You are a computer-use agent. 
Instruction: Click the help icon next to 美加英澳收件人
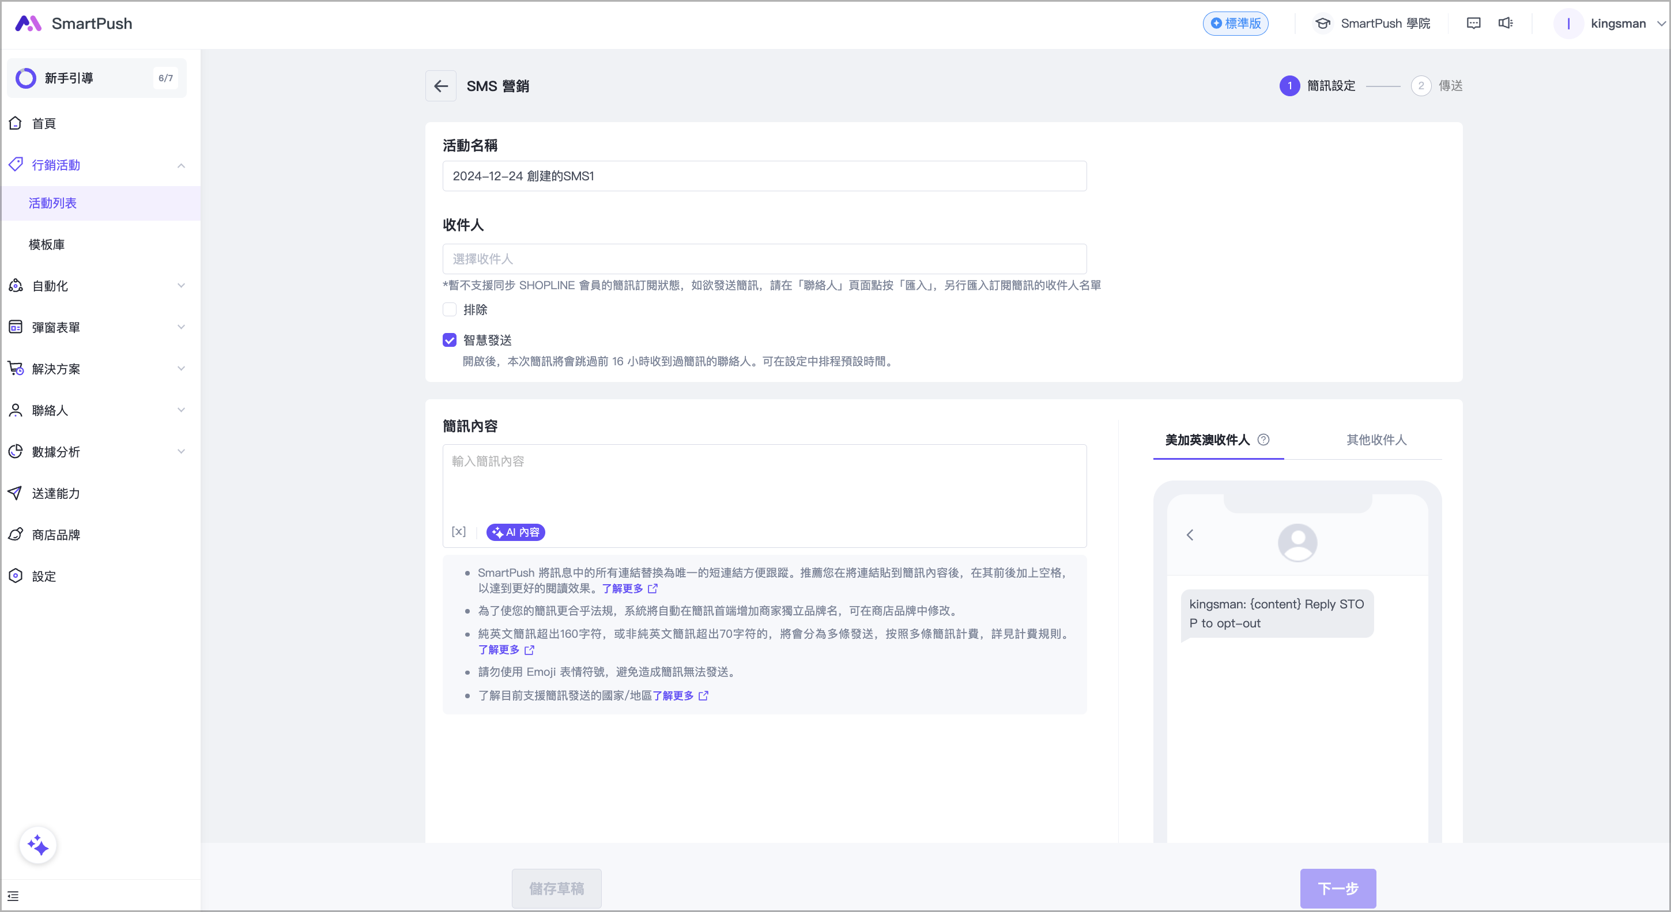[x=1263, y=440]
